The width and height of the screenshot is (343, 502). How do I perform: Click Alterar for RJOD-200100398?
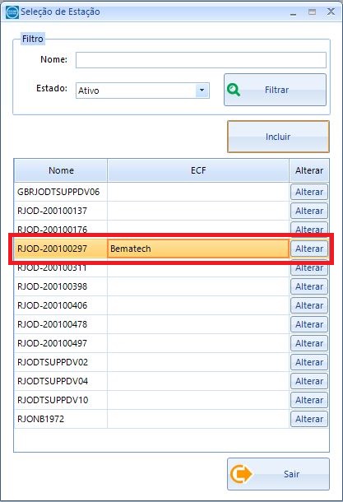[x=309, y=286]
